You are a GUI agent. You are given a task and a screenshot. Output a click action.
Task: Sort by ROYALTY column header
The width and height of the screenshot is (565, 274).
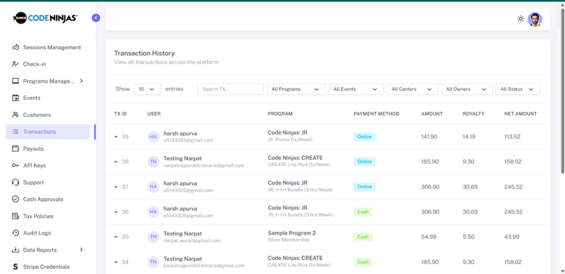tap(474, 114)
